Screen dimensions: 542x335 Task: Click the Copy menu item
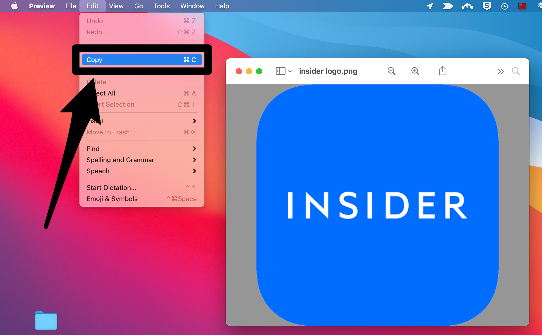141,59
